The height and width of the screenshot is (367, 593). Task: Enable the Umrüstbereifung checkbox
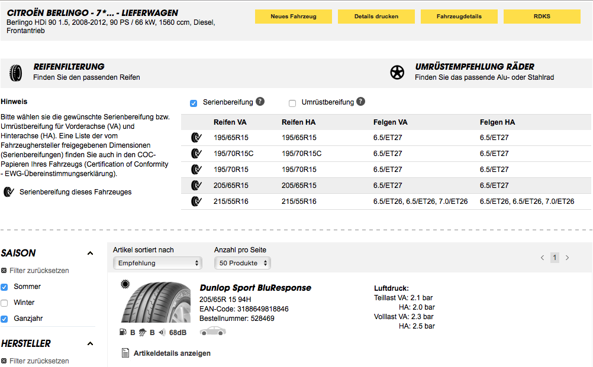pyautogui.click(x=292, y=103)
